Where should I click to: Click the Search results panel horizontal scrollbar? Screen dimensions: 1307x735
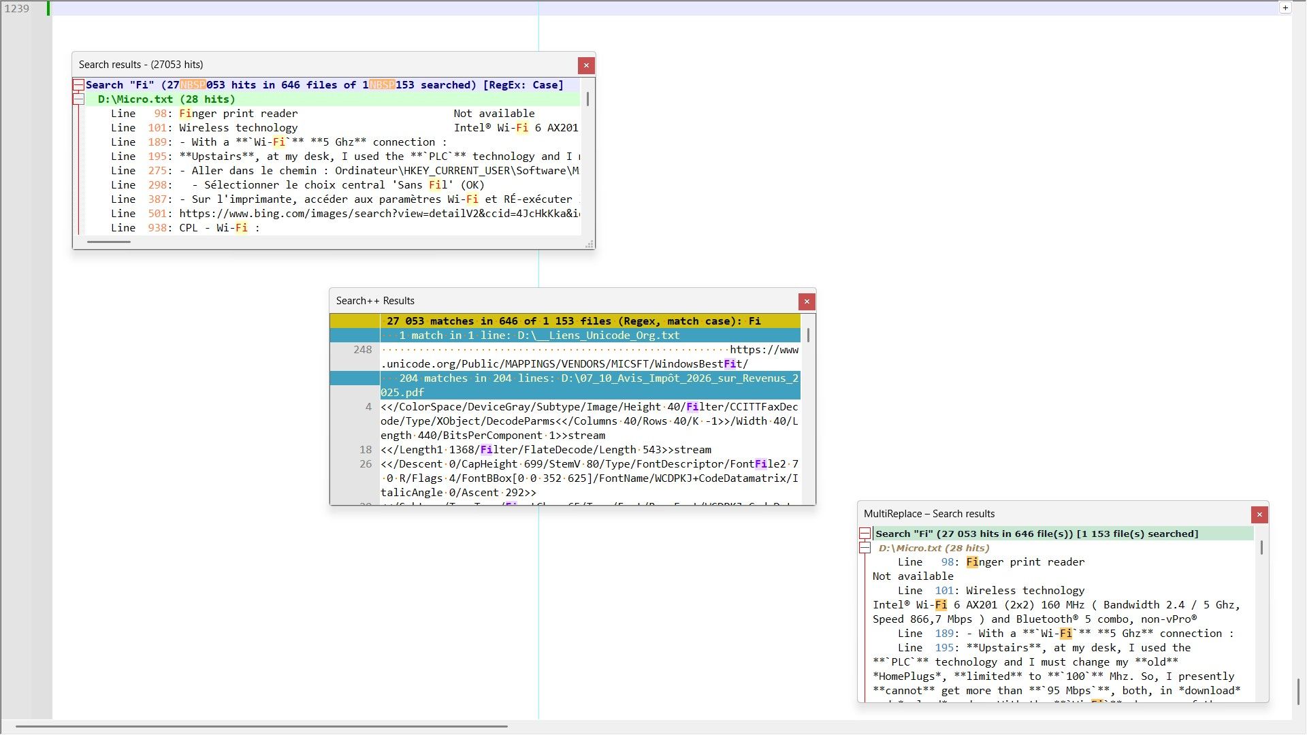(108, 242)
